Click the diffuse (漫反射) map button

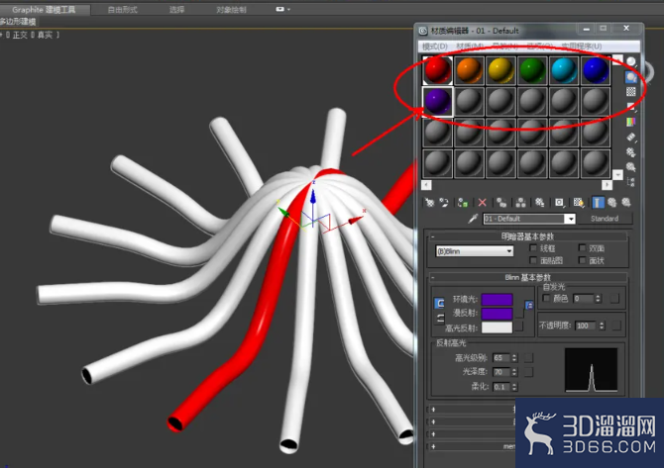pyautogui.click(x=519, y=314)
